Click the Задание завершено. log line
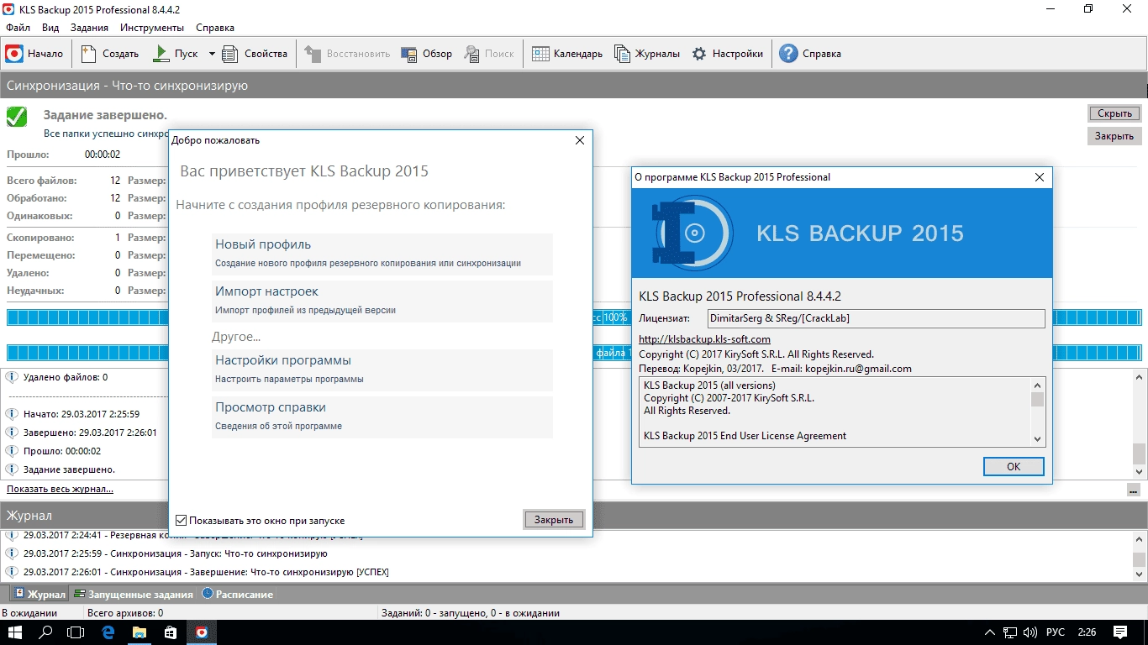 tap(69, 469)
